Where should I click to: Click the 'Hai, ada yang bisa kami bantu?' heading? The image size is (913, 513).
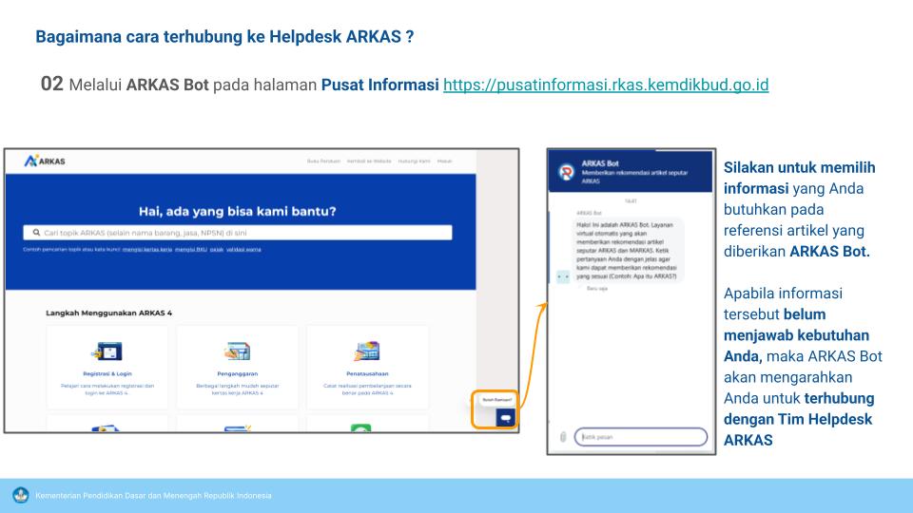point(238,211)
